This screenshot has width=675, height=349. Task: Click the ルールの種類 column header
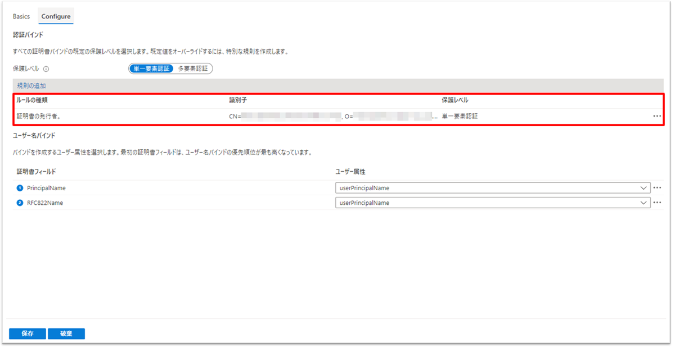click(x=36, y=100)
